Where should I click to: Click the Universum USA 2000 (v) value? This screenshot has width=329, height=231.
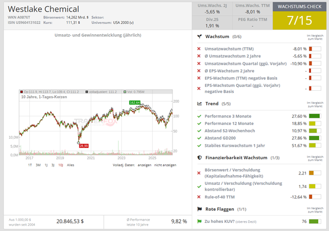(x=123, y=22)
